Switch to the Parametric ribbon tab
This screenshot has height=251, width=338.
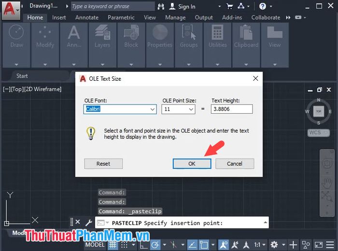click(x=121, y=17)
